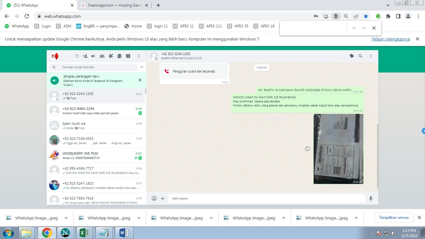The image size is (425, 239).
Task: Click the zoom magnifier icon in address bar
Action: point(346,16)
